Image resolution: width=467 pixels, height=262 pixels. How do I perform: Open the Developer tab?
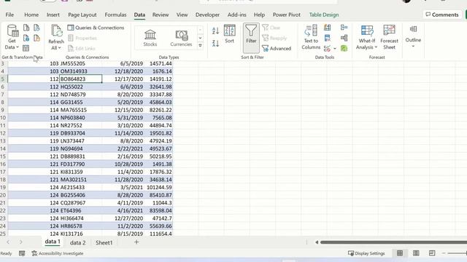207,15
